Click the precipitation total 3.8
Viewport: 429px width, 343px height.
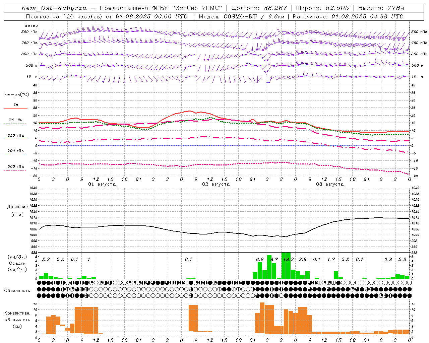(x=303, y=260)
